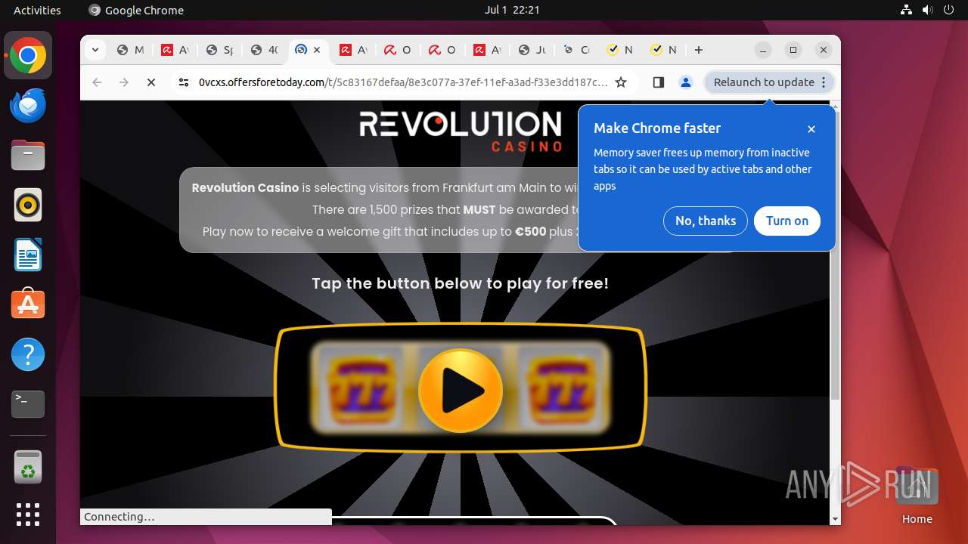Open Trash from dock
This screenshot has width=968, height=544.
pyautogui.click(x=28, y=468)
